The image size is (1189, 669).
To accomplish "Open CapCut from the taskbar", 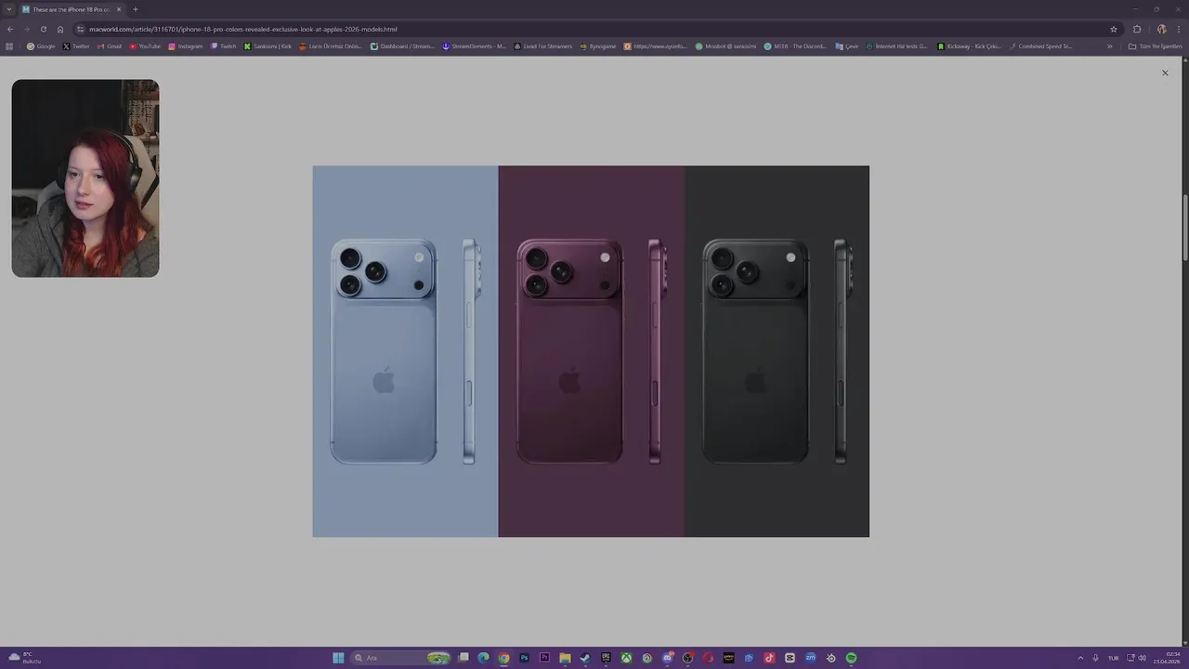I will 790,658.
